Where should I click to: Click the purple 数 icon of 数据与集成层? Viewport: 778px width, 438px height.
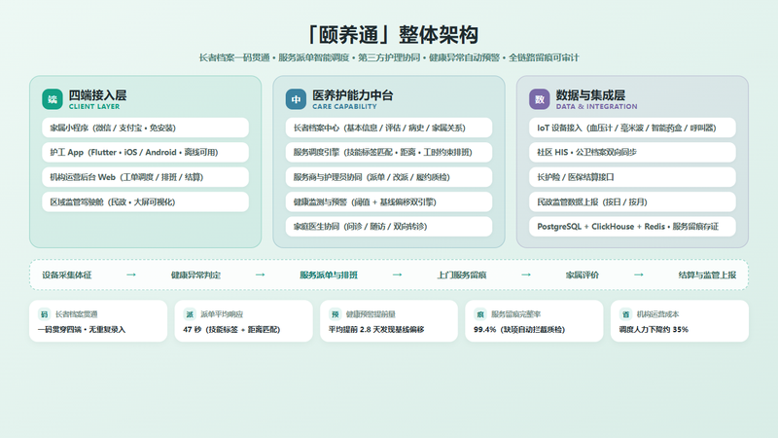coord(540,99)
